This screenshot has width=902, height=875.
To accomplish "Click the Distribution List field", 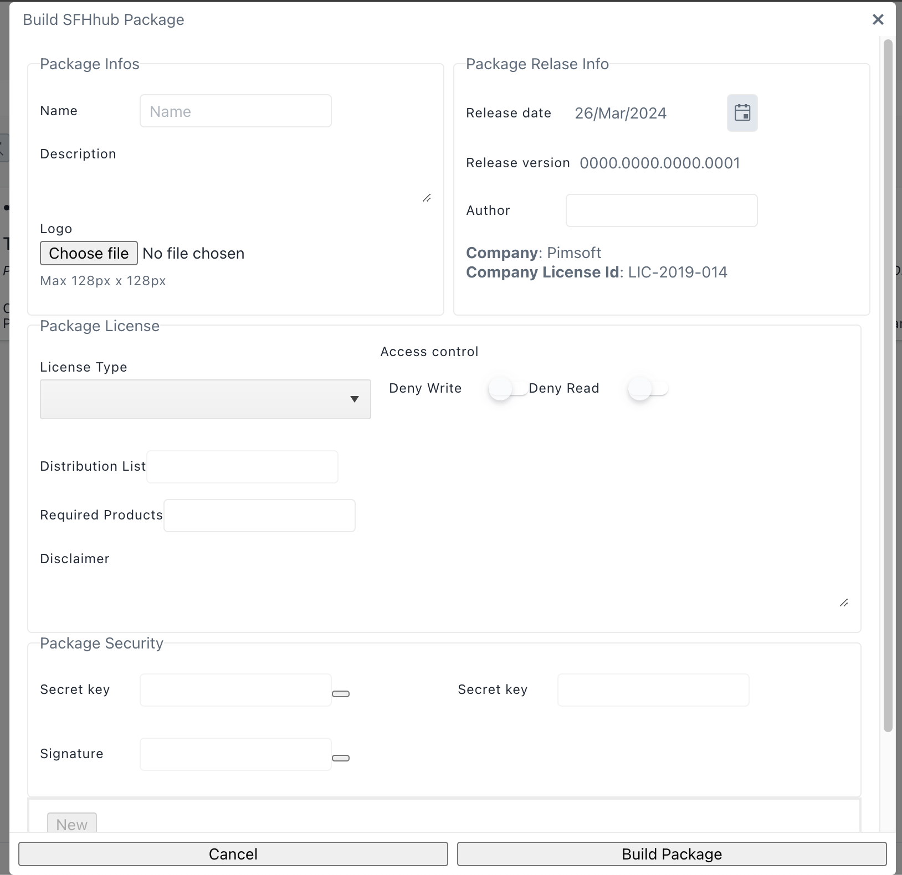I will [x=242, y=467].
